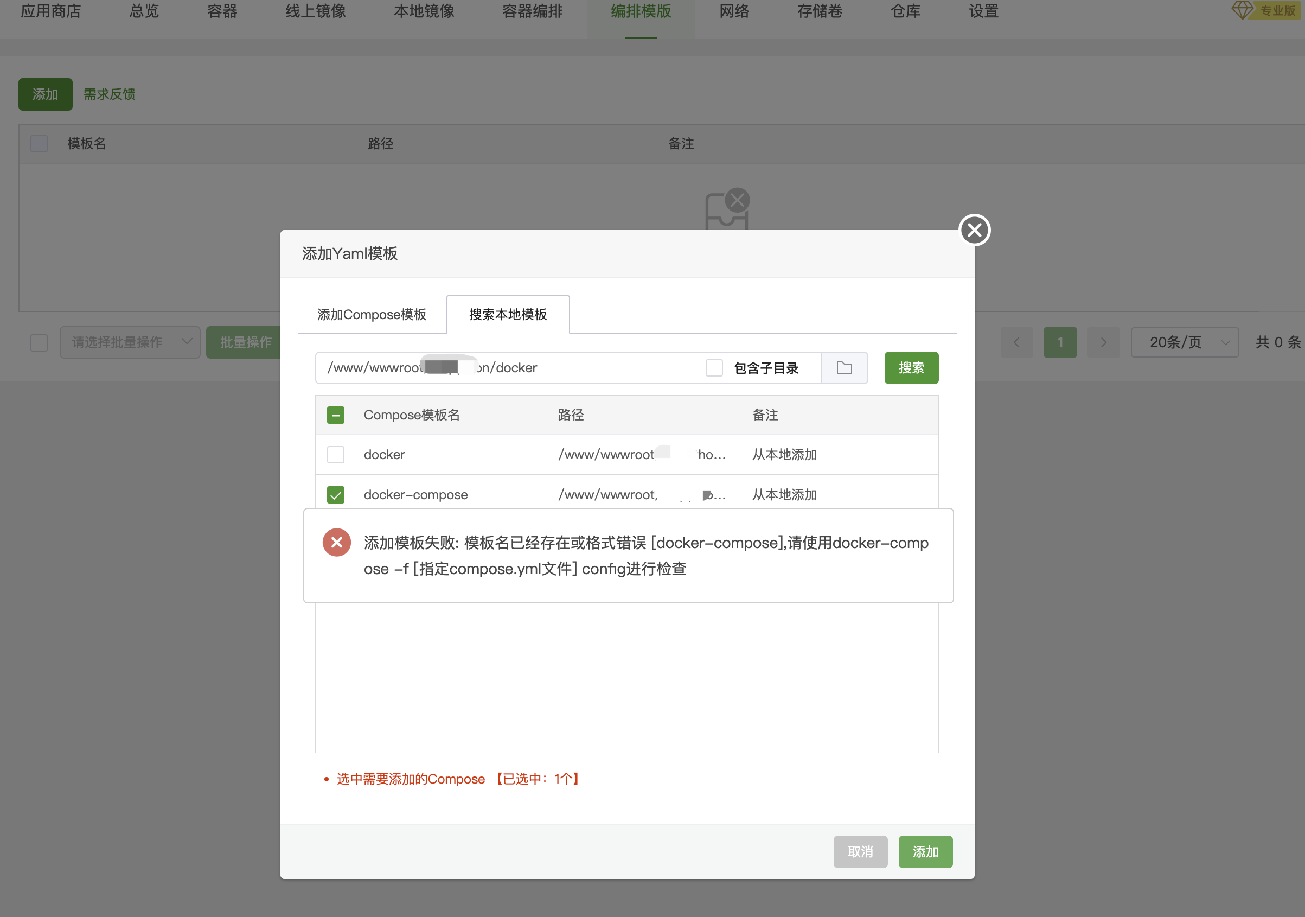Dismiss the red error icon message
Viewport: 1305px width, 917px height.
[x=336, y=543]
